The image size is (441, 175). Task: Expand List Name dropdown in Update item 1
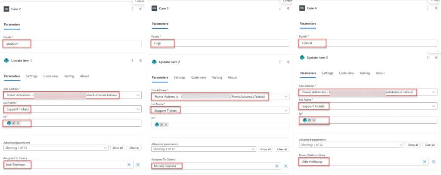tap(138, 109)
